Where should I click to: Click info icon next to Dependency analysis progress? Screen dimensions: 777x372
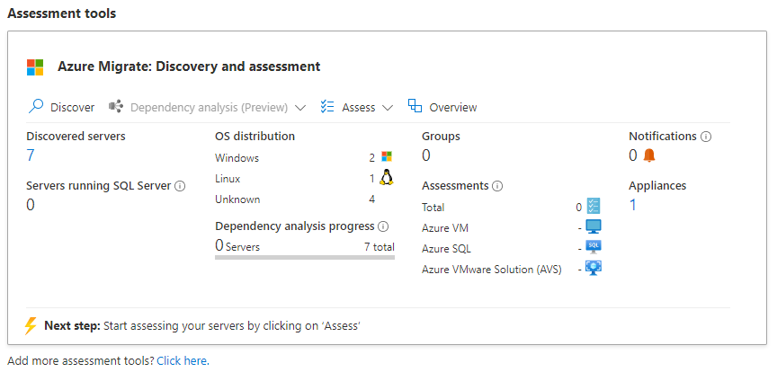click(383, 226)
